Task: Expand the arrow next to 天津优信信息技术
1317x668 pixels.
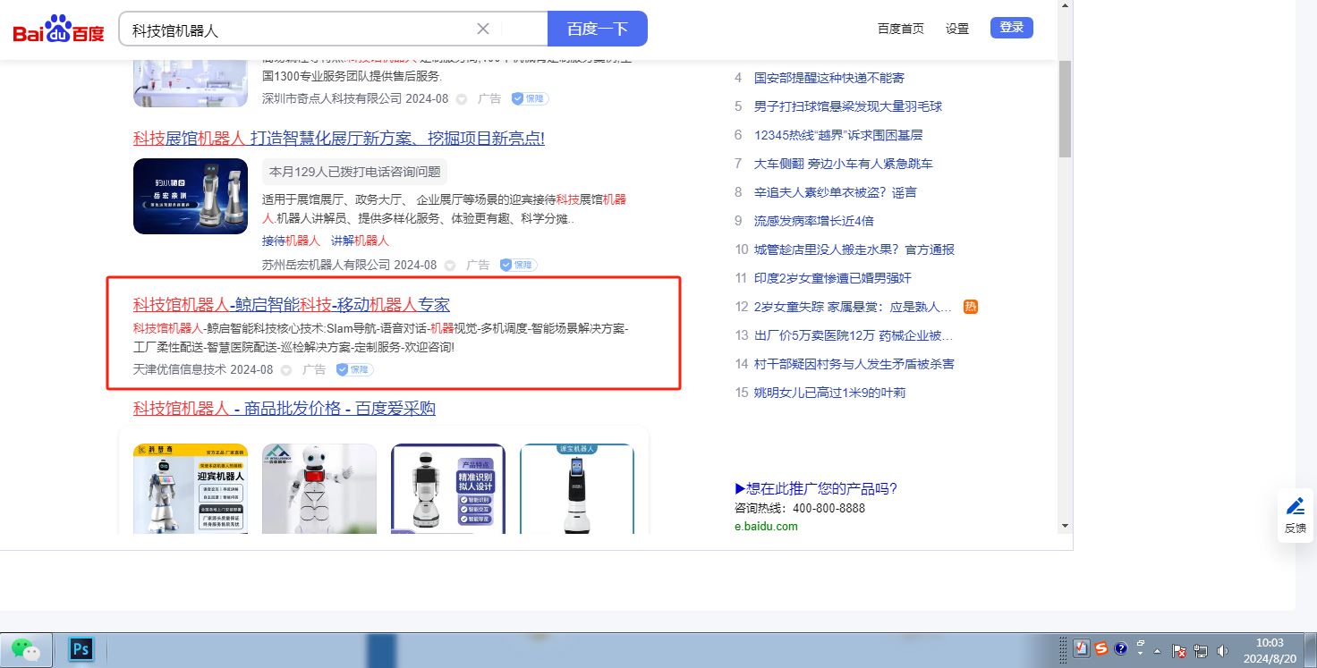Action: point(286,370)
